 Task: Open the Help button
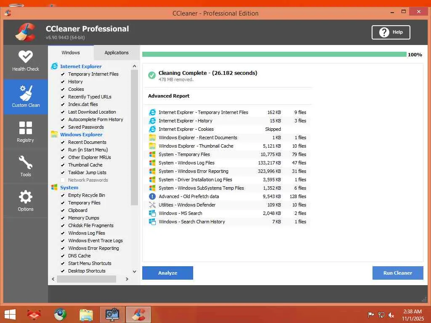(391, 32)
